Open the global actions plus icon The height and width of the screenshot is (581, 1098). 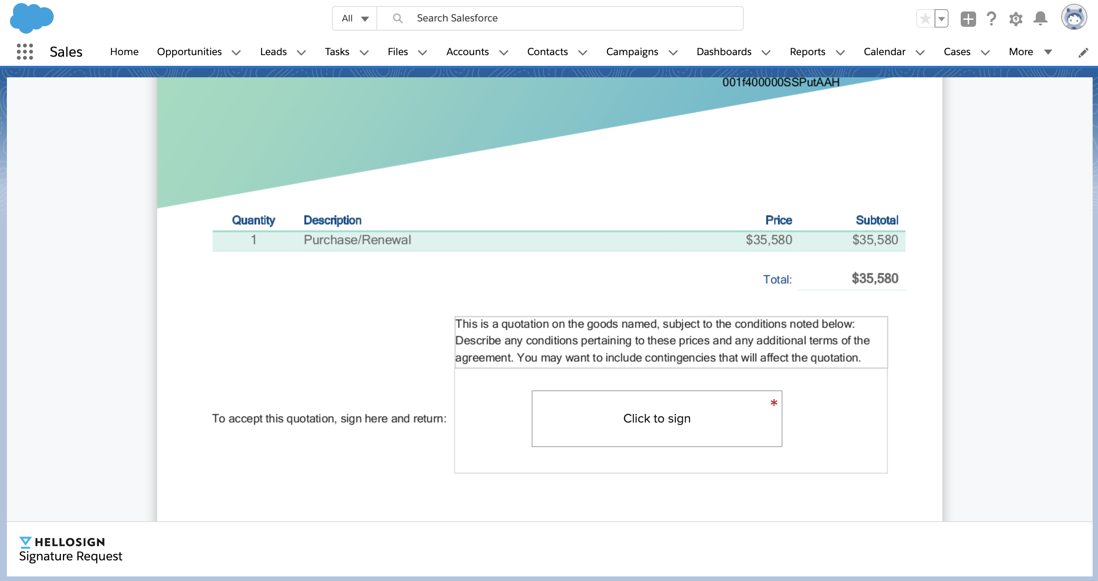pyautogui.click(x=968, y=18)
